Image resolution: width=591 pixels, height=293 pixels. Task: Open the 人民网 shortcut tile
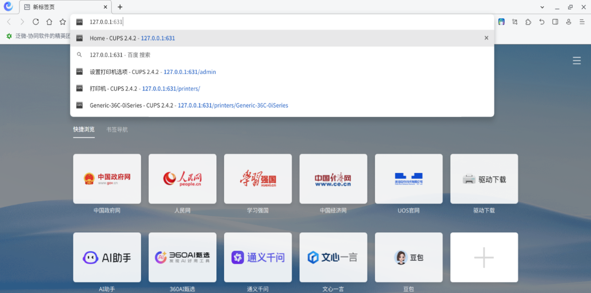[x=182, y=179]
